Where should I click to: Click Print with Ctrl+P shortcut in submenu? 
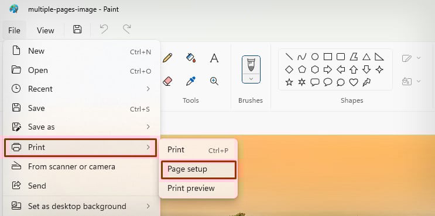click(x=198, y=150)
